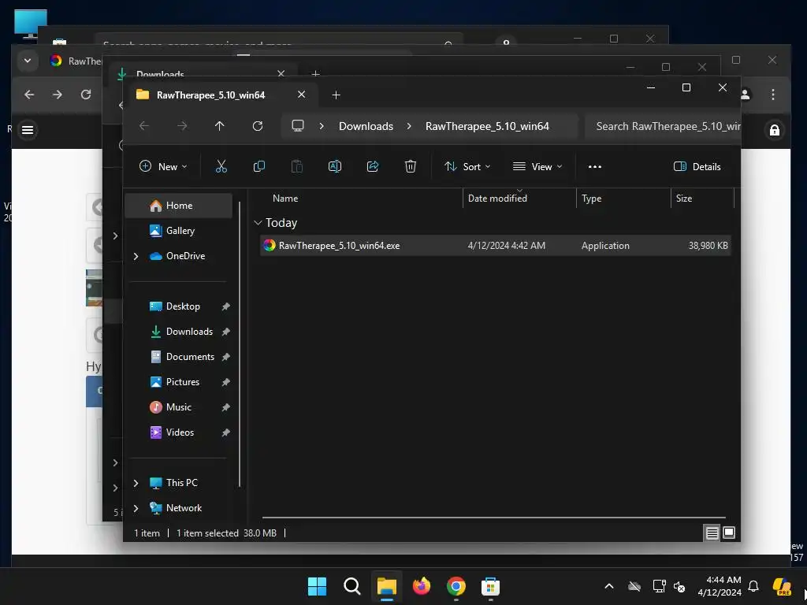
Task: Click the Share icon in toolbar
Action: coord(373,166)
